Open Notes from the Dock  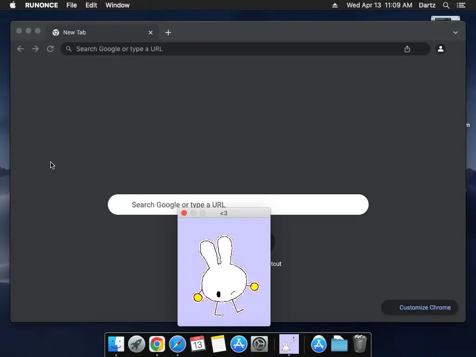218,344
